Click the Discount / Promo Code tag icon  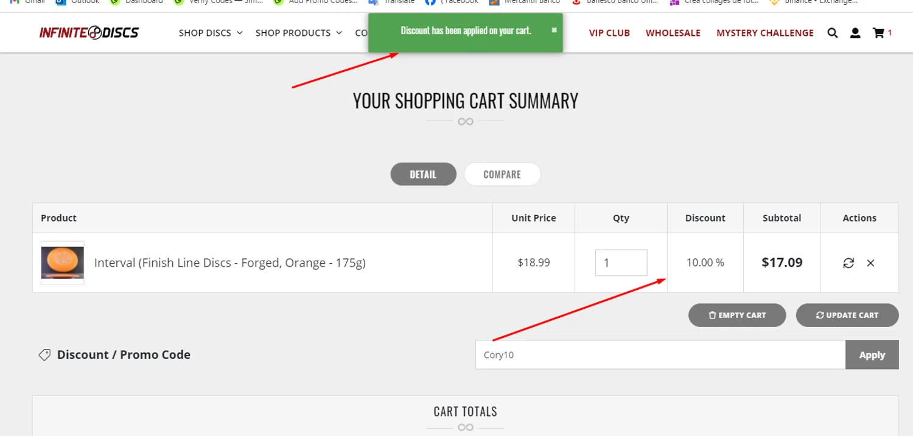(x=44, y=355)
